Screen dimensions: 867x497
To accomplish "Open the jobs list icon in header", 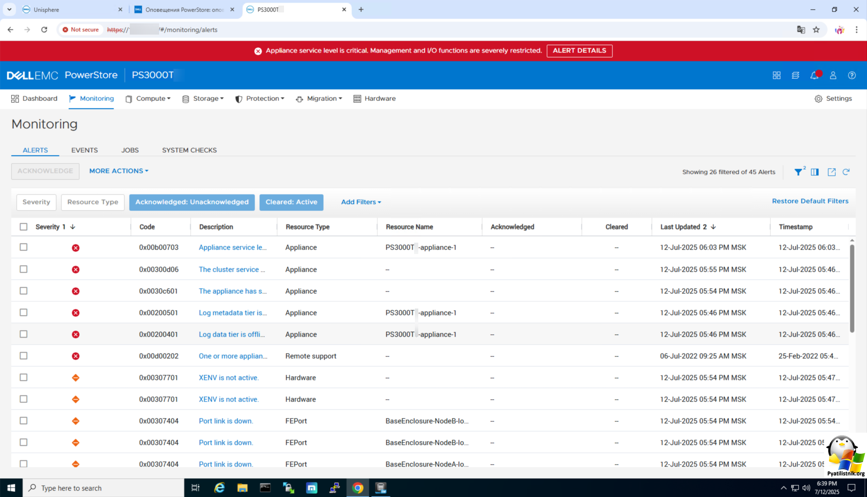I will (795, 75).
